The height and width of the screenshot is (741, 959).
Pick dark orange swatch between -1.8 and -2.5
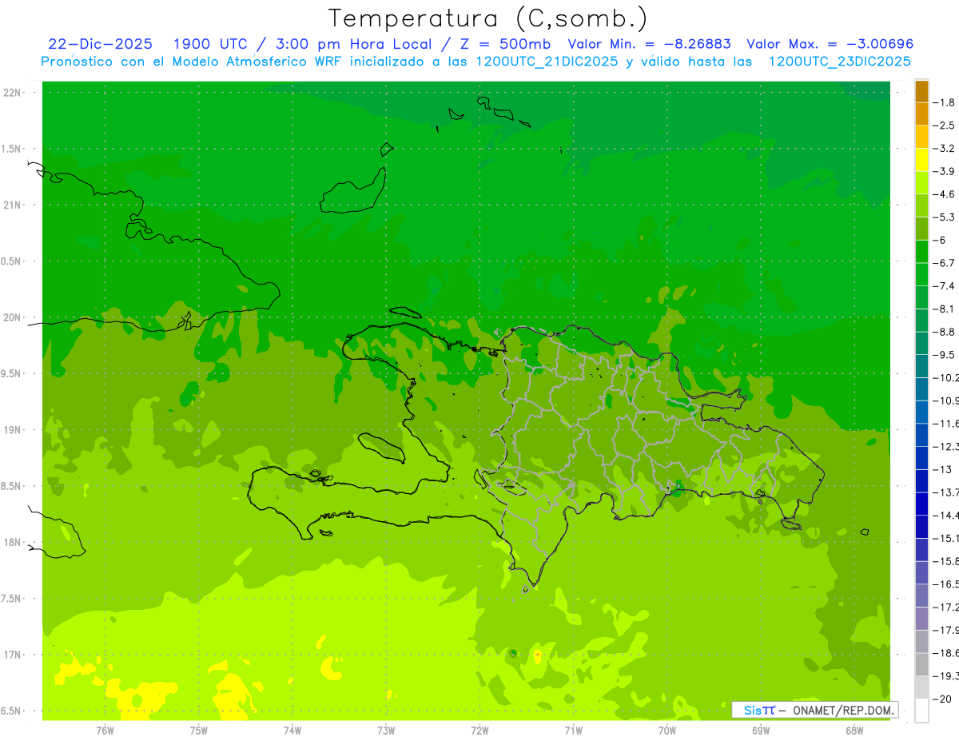pyautogui.click(x=921, y=114)
